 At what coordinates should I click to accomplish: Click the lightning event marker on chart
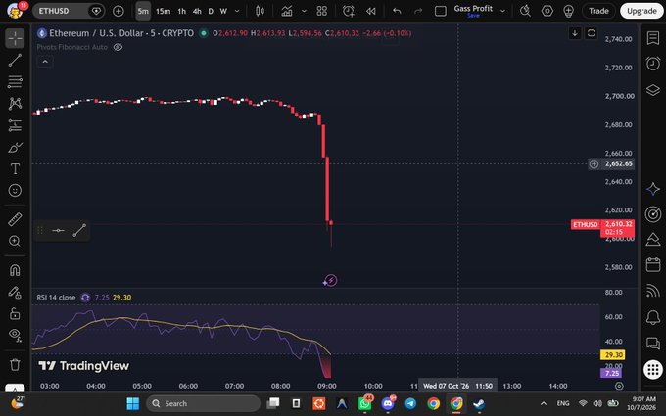330,280
